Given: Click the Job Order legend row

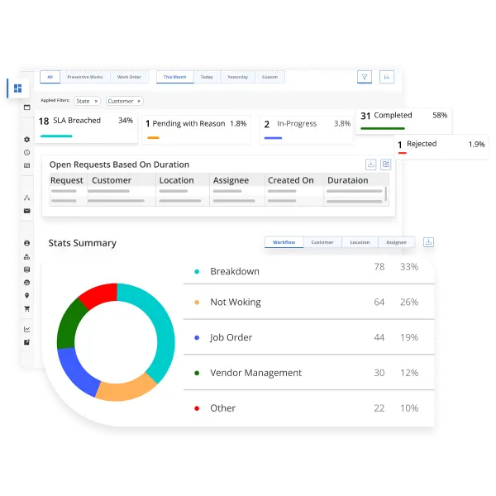Looking at the screenshot, I should [x=308, y=337].
